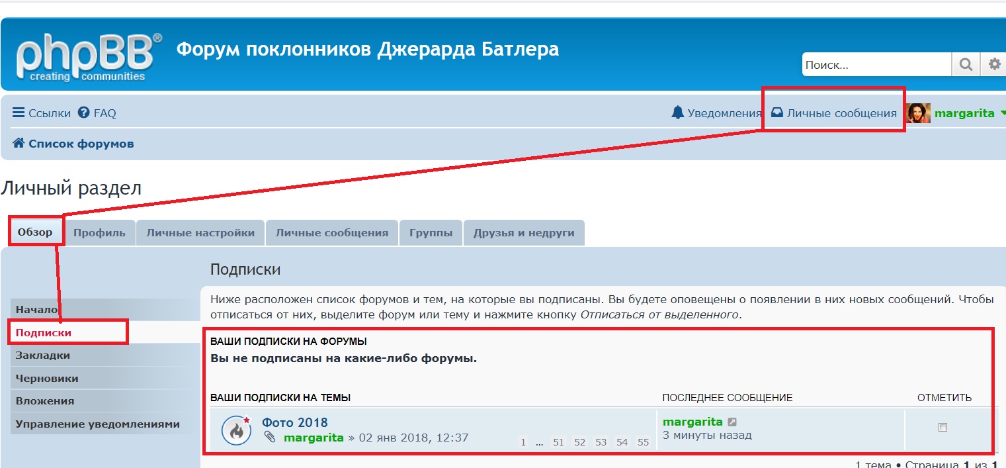Switch to the Профиль tab
1006x468 pixels.
click(x=99, y=233)
